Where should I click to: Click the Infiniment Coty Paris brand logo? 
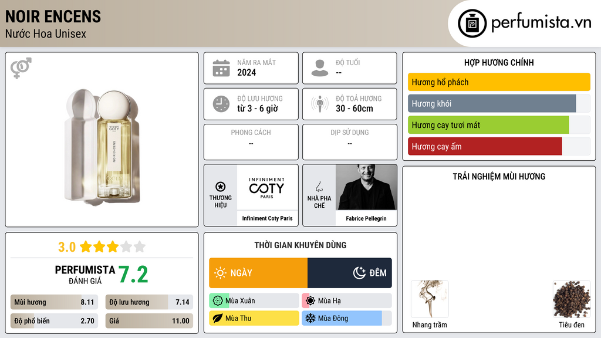click(x=267, y=188)
